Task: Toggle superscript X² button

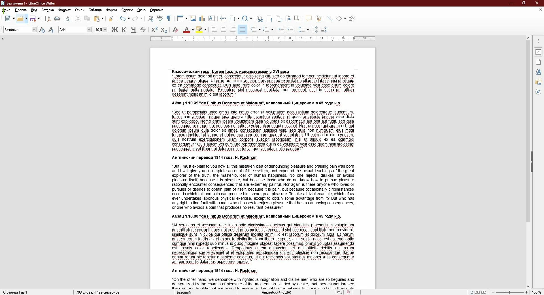Action: tap(154, 29)
